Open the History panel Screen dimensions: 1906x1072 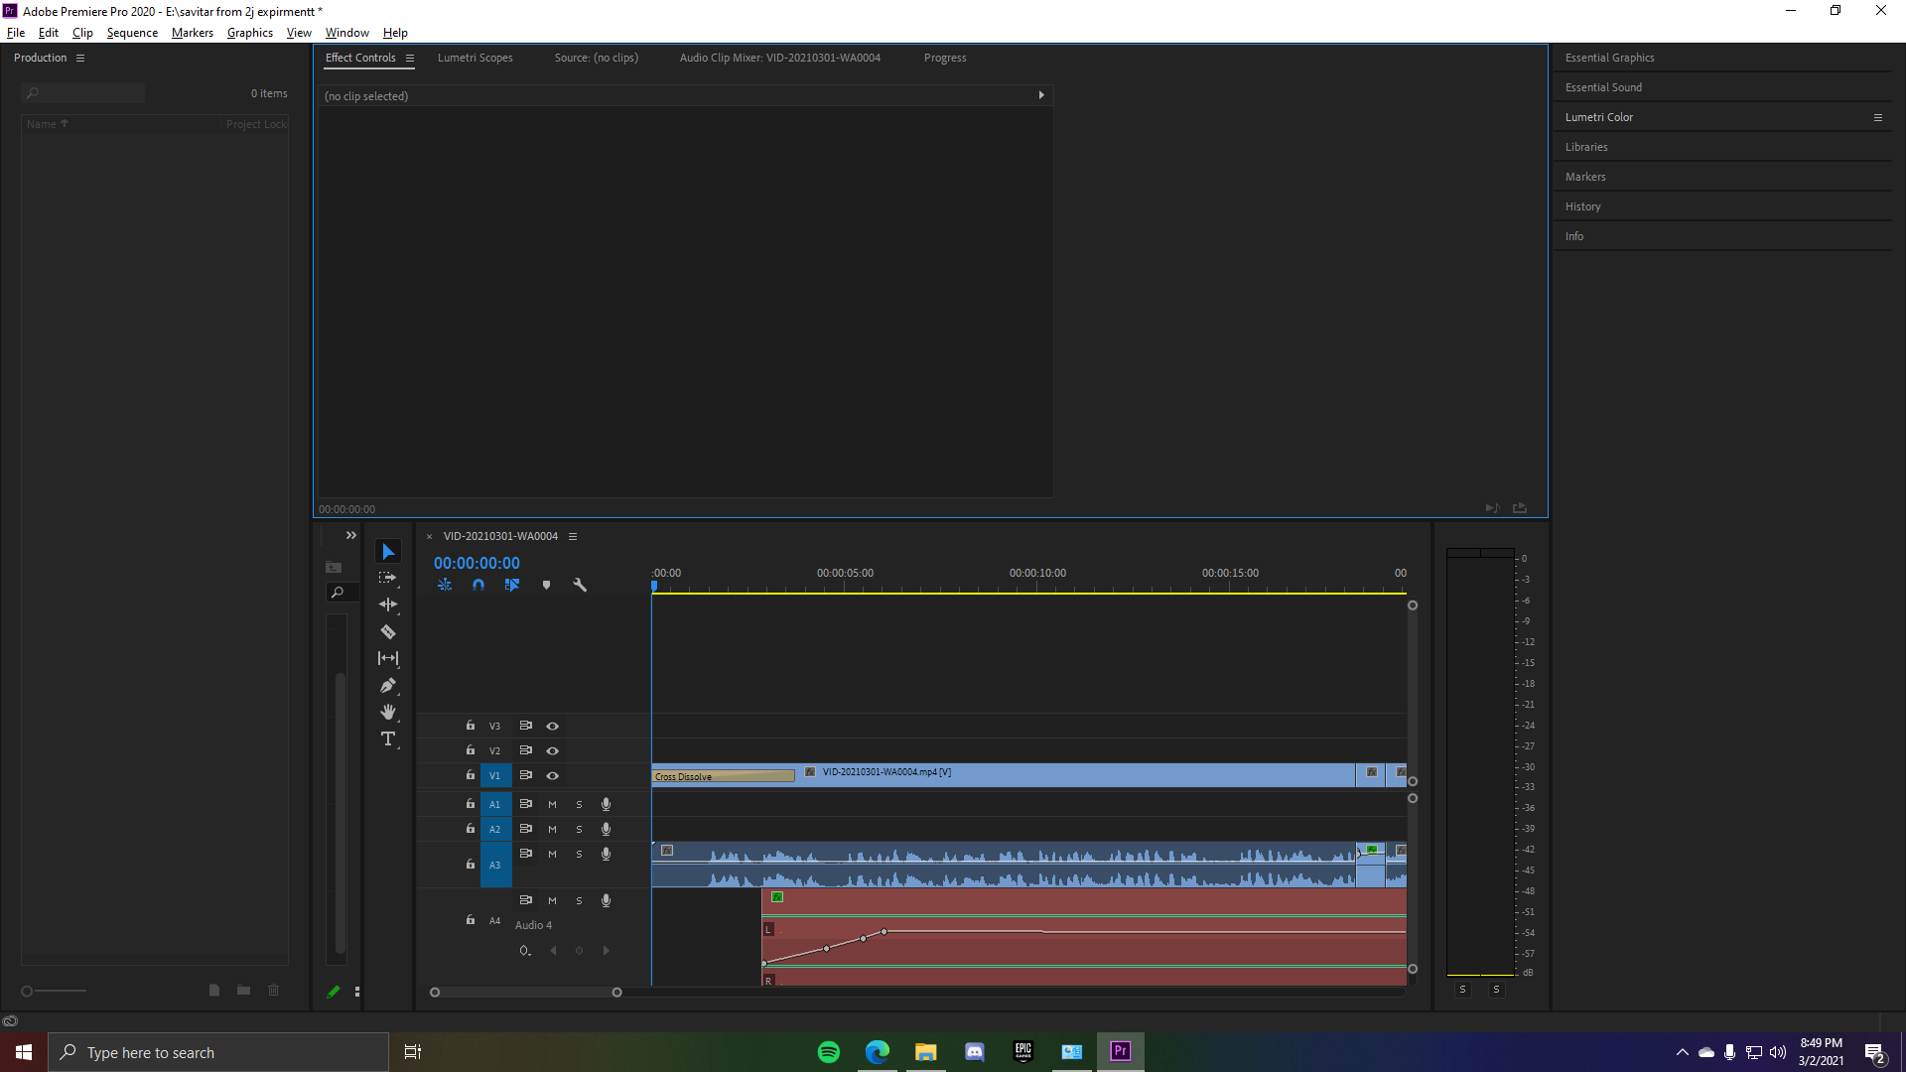1582,205
